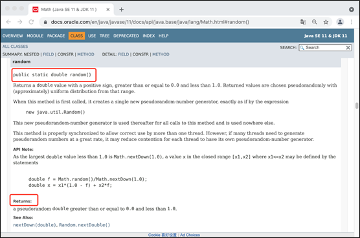Close the Math (Java SE 11 & JDK 11) tab
Viewport: 360px width, 238px height.
click(x=108, y=10)
